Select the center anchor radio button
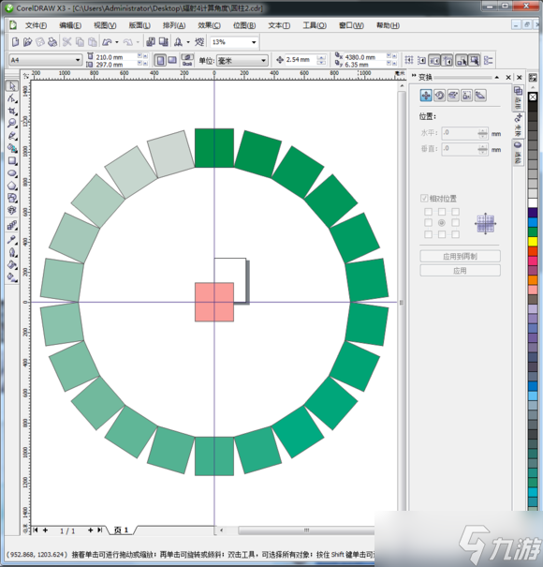The width and height of the screenshot is (543, 567). coord(442,223)
